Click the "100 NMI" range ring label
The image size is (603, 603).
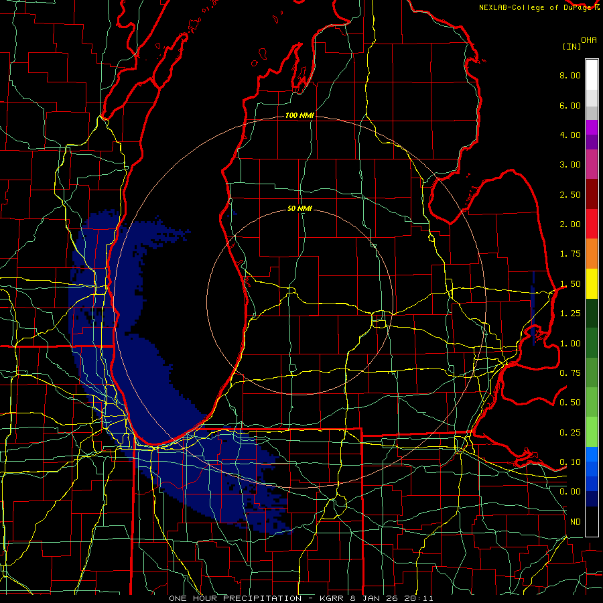tap(299, 115)
